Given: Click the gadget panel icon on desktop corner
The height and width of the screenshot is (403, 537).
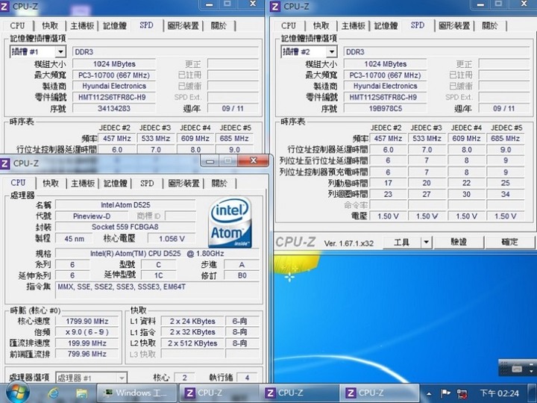Looking at the screenshot, I should 517,369.
